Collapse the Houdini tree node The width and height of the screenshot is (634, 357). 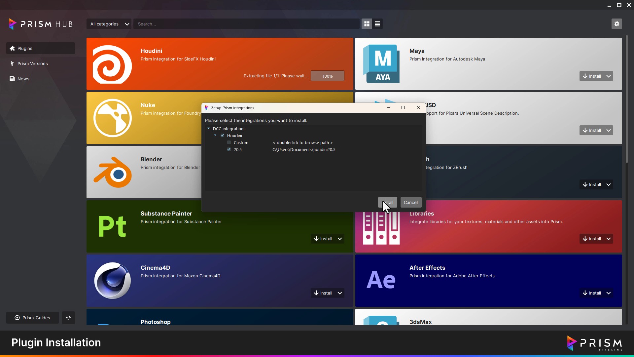pyautogui.click(x=215, y=136)
